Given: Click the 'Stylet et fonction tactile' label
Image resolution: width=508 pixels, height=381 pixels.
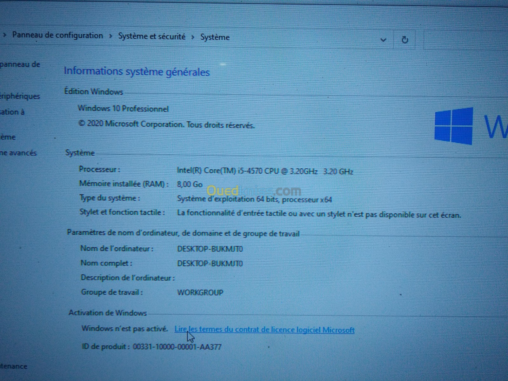Looking at the screenshot, I should [x=122, y=212].
